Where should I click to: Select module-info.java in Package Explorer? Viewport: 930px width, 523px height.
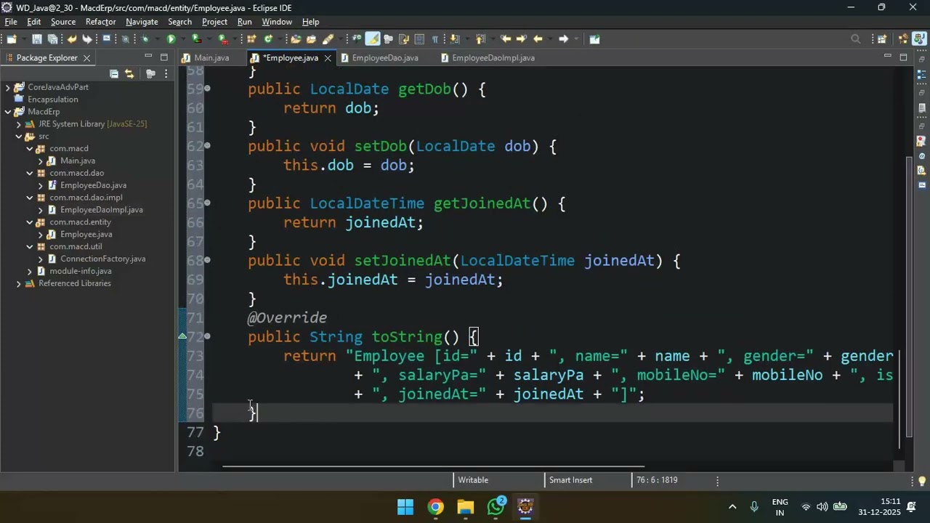coord(80,271)
